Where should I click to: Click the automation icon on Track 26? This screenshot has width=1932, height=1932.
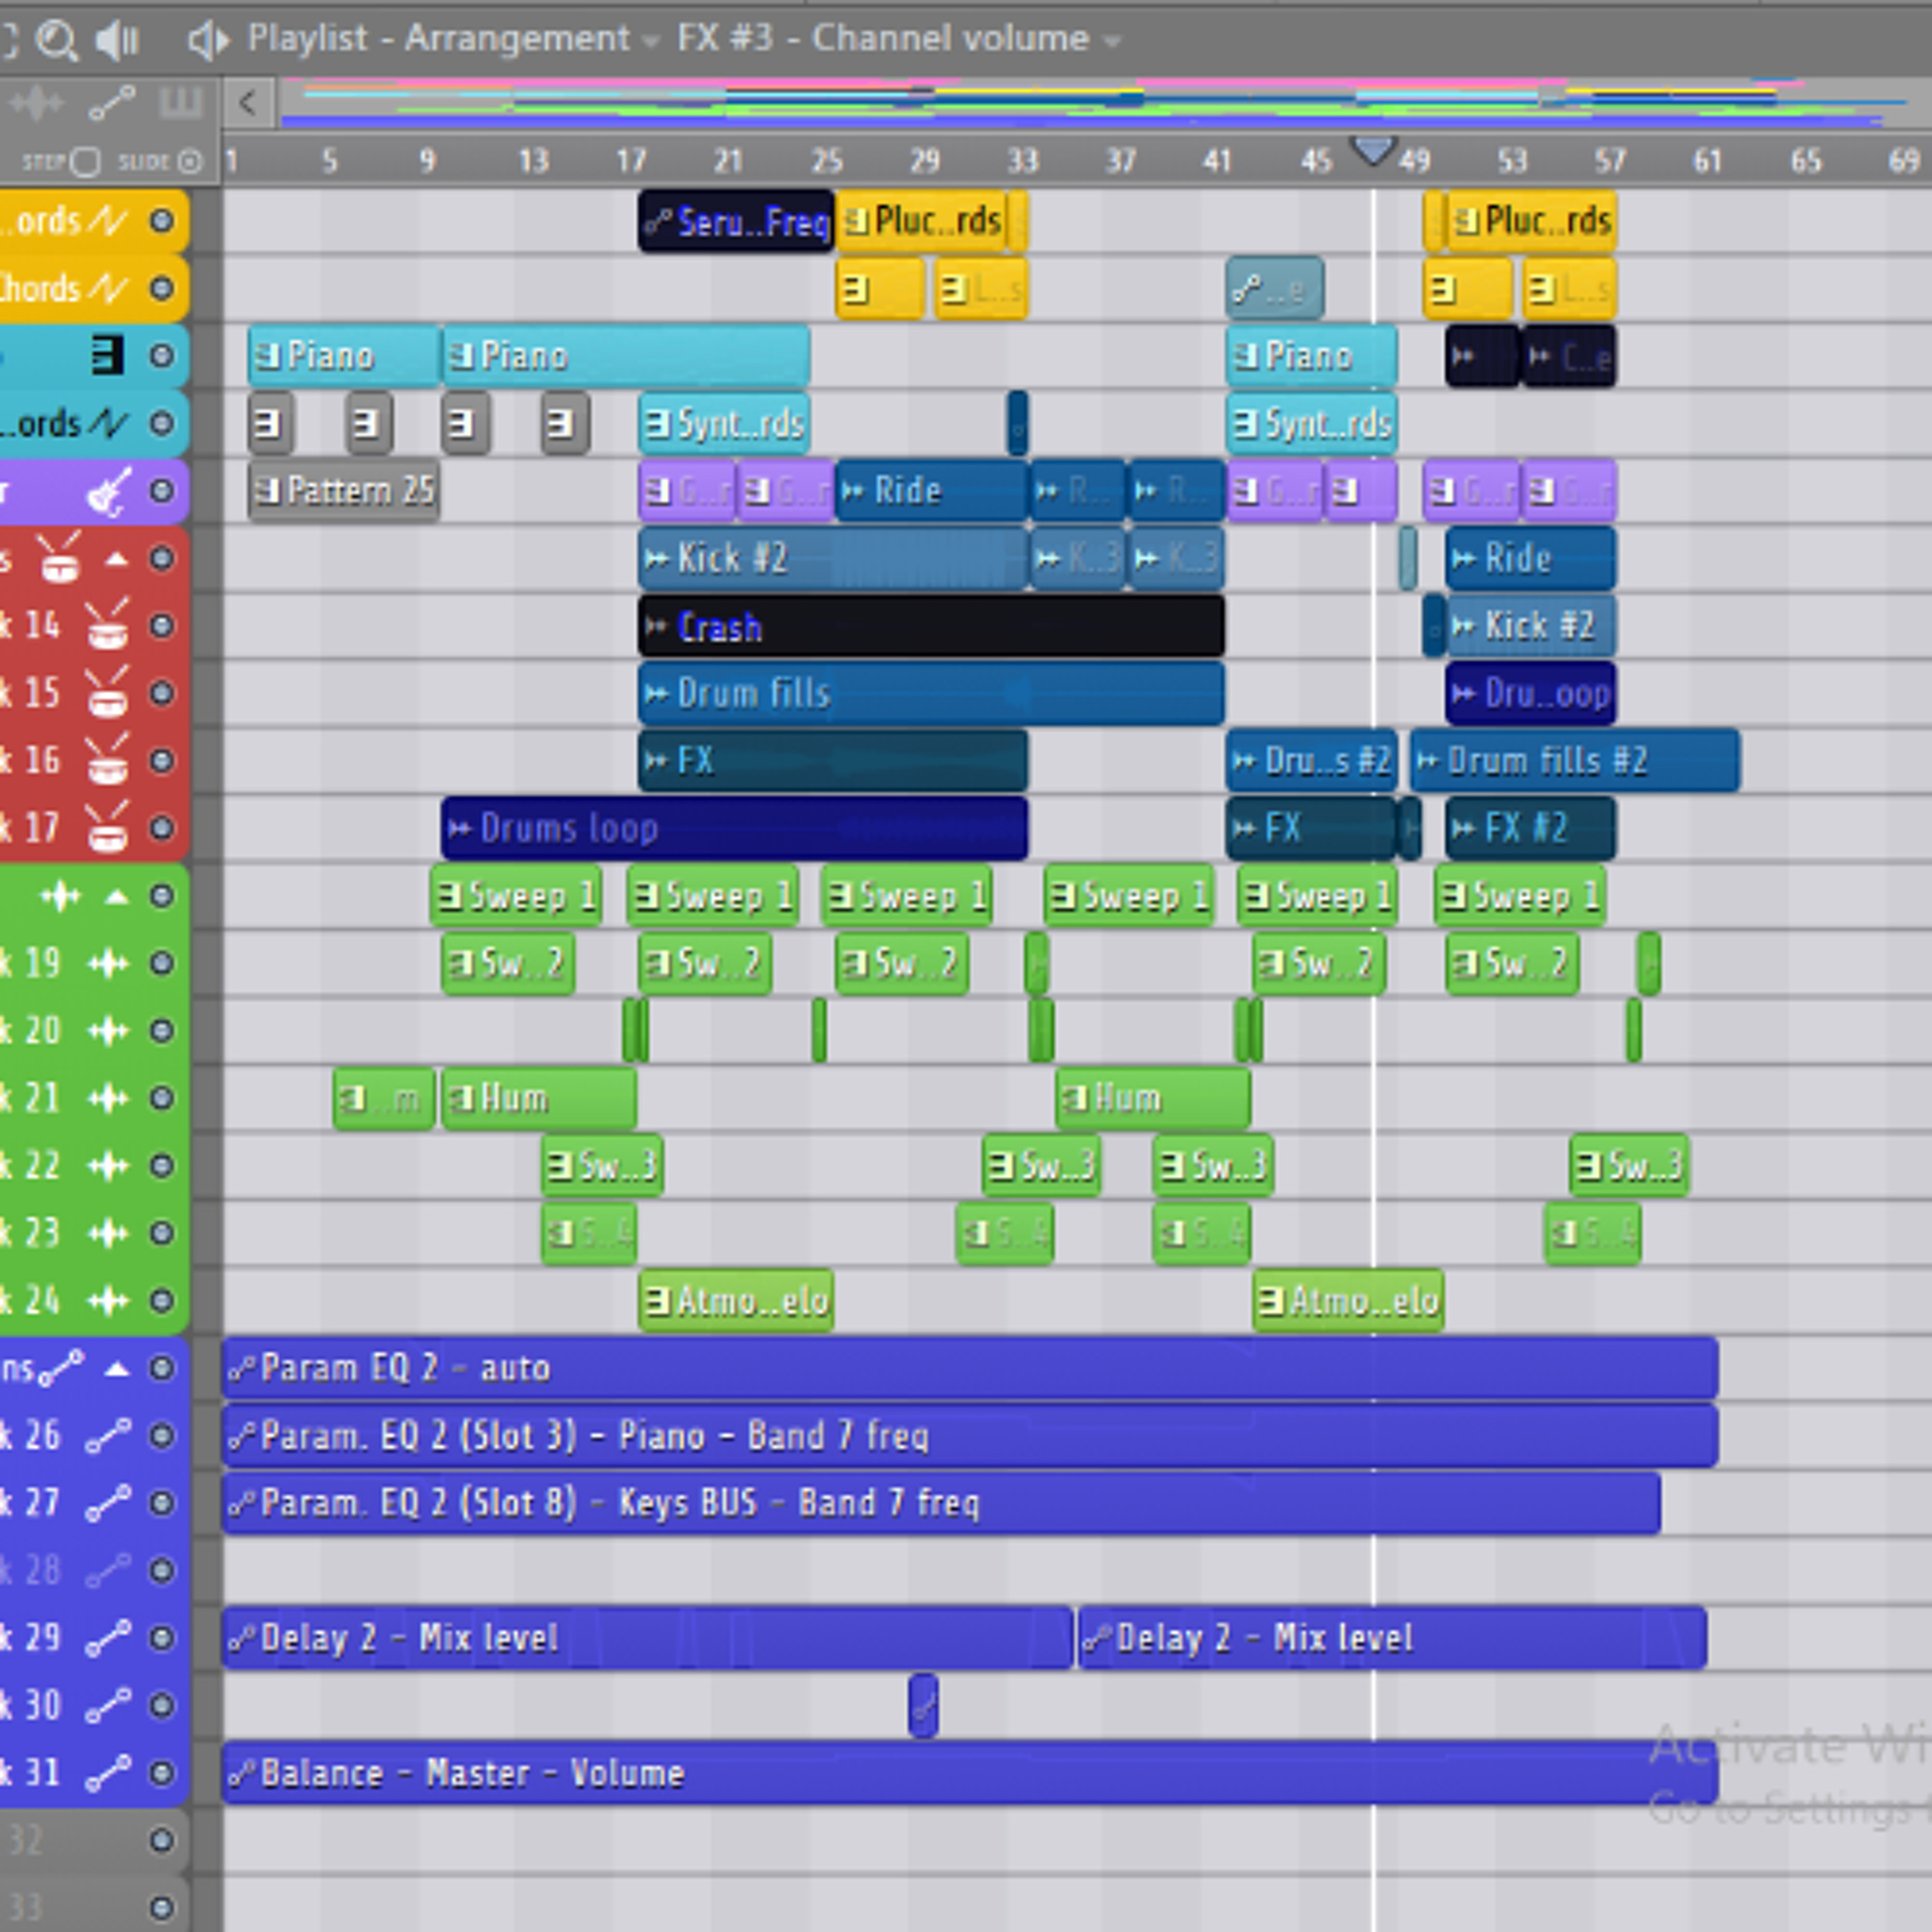coord(108,1436)
